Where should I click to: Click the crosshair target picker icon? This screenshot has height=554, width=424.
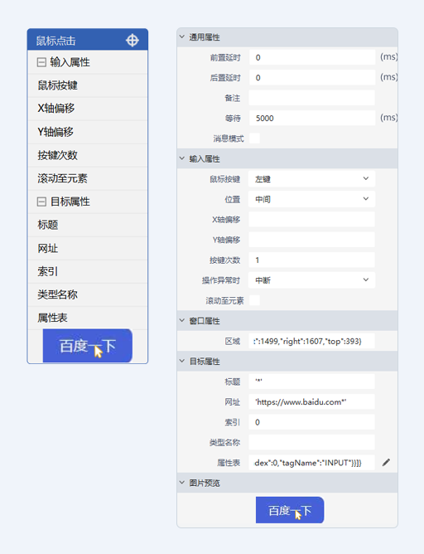(132, 41)
